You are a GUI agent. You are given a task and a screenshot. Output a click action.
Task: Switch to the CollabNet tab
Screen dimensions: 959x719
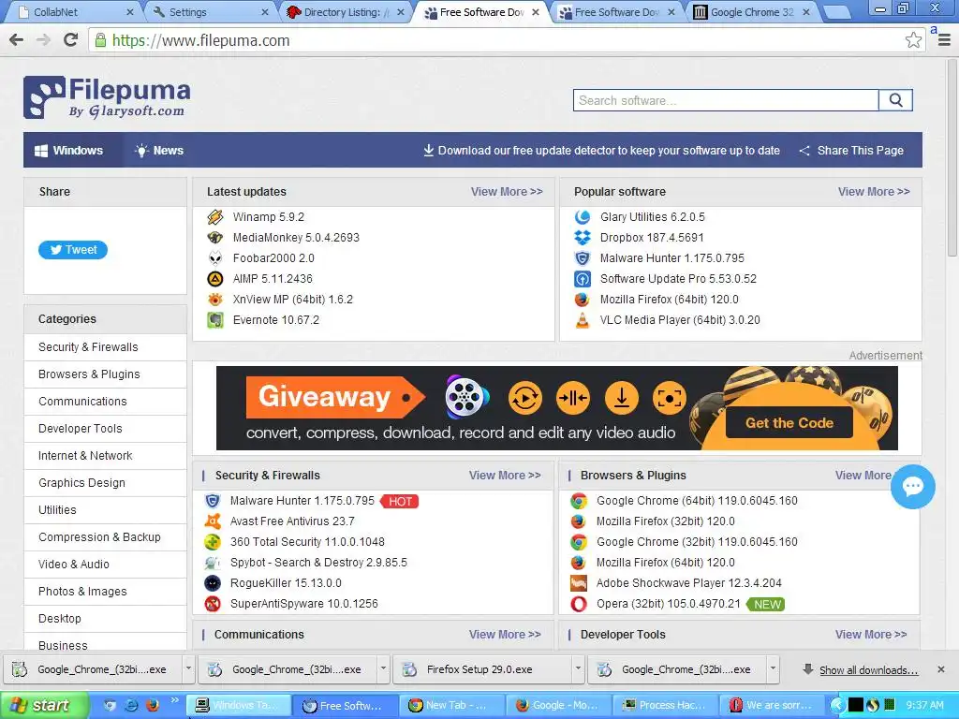(x=73, y=12)
